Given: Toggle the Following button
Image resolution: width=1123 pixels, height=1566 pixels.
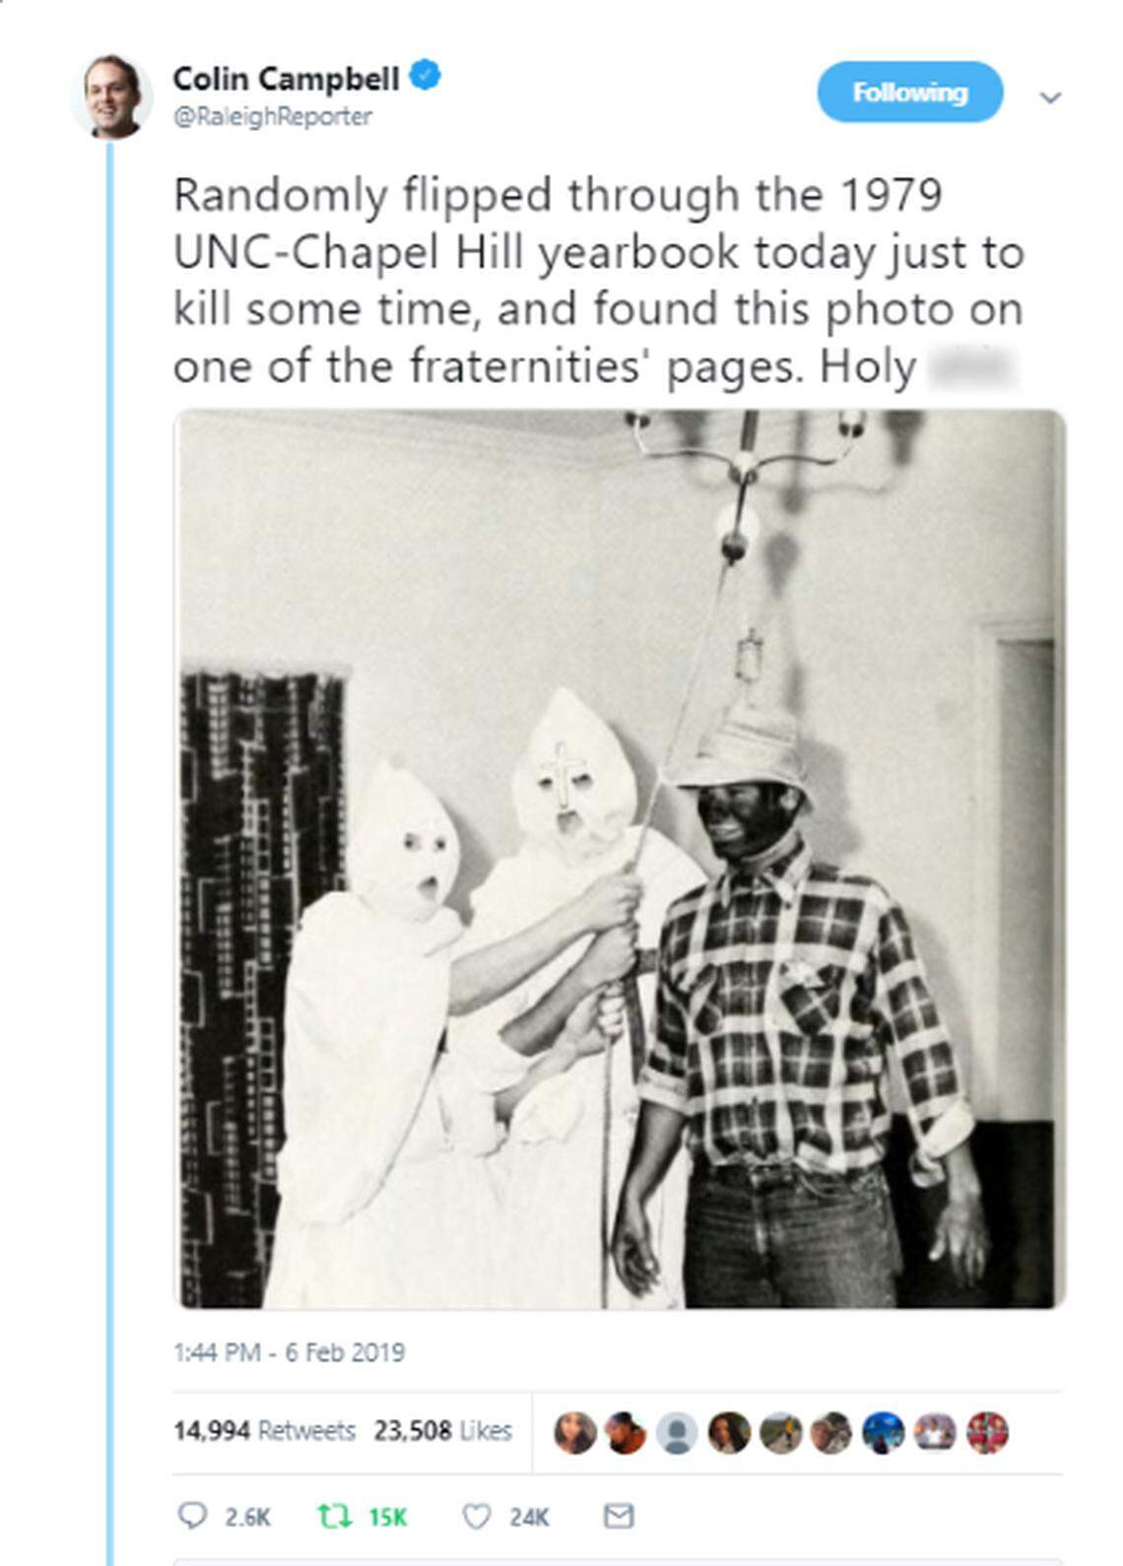Looking at the screenshot, I should click(x=910, y=93).
